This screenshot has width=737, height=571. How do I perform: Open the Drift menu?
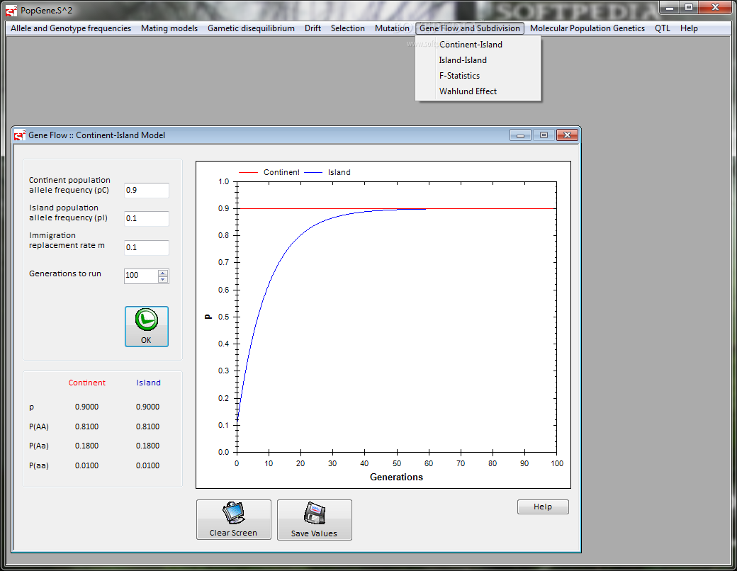point(313,28)
